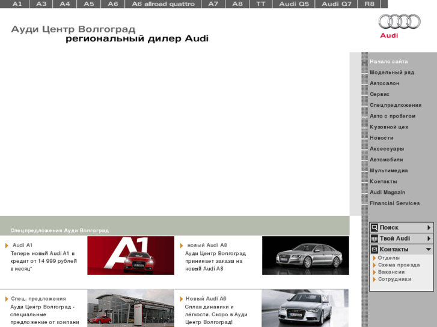Open Автосалон in sidebar menu
The image size is (437, 327).
pyautogui.click(x=384, y=83)
